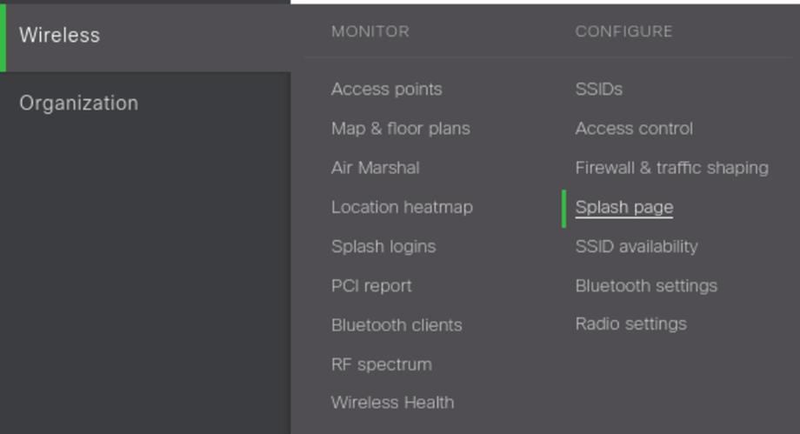The height and width of the screenshot is (434, 800).
Task: Open SSID availability settings
Action: point(636,246)
